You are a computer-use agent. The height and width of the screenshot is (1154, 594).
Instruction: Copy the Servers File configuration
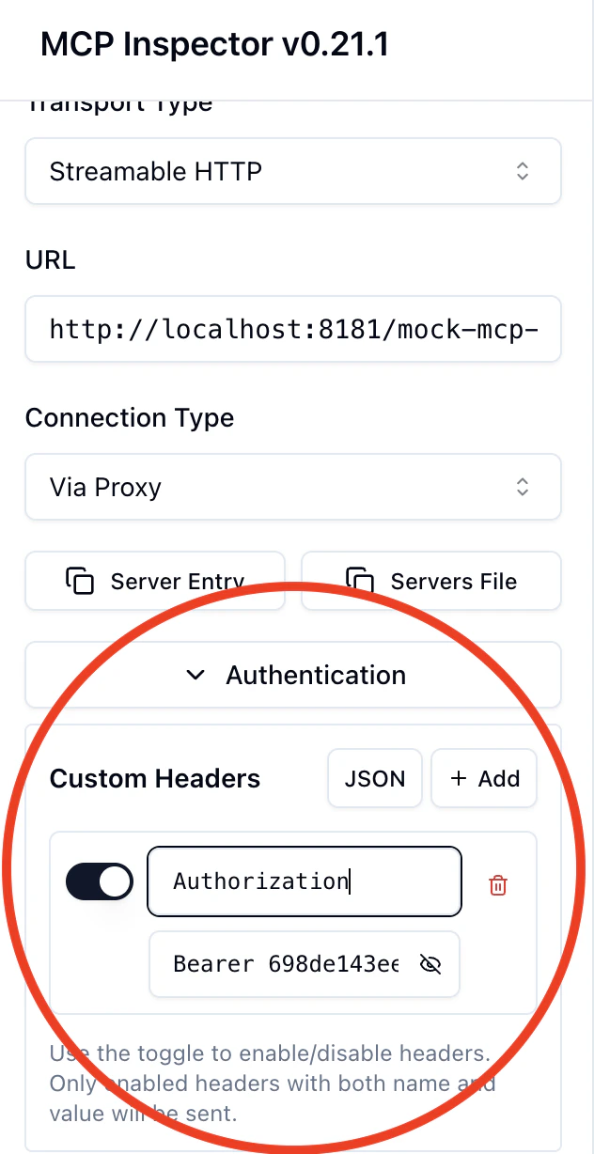431,581
